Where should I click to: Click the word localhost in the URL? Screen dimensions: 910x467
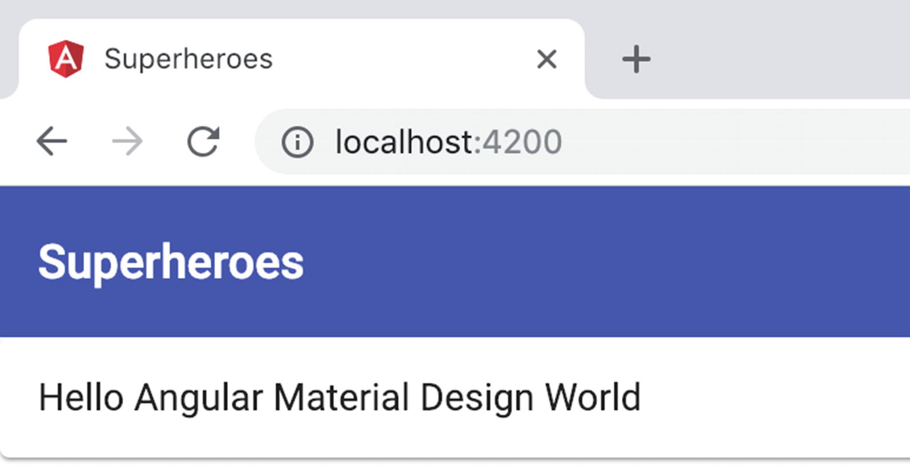tap(404, 142)
